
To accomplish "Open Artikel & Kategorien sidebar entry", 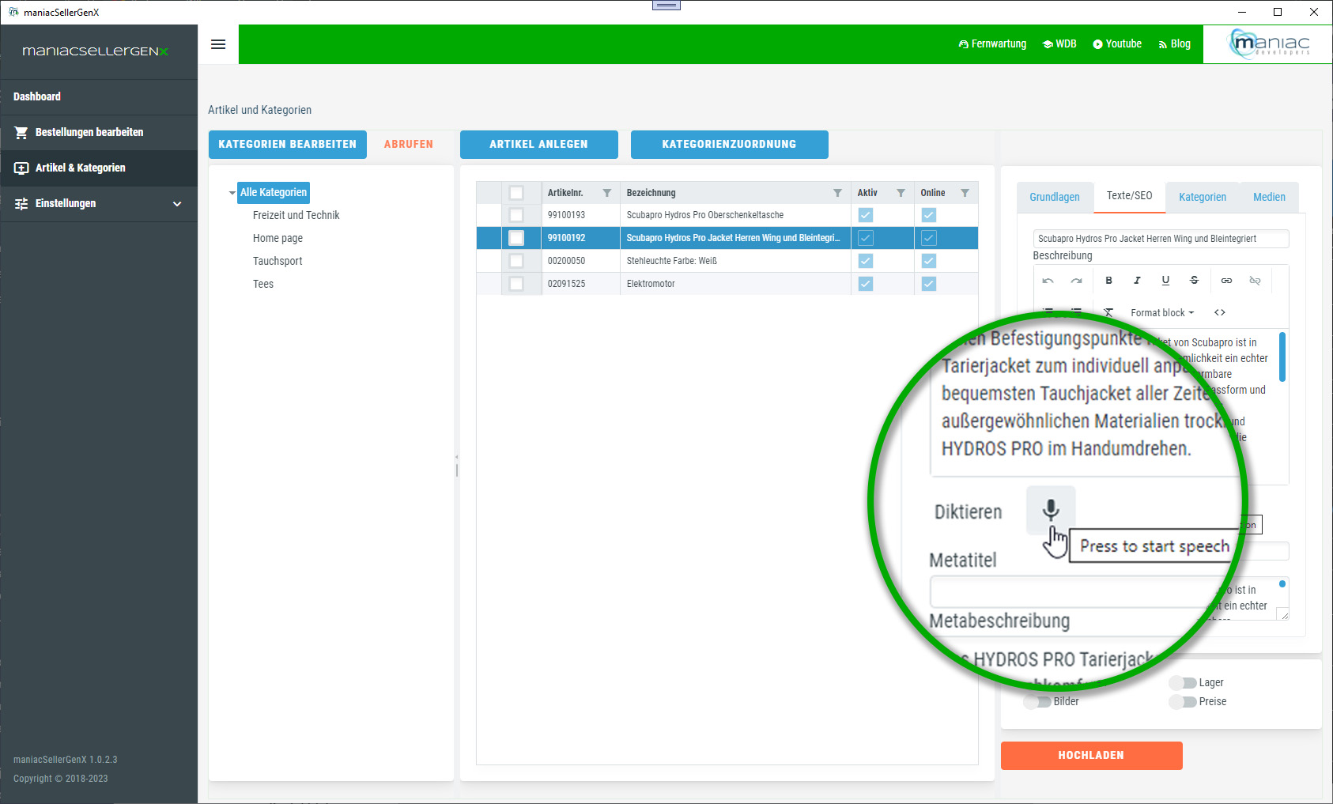I will (x=99, y=168).
